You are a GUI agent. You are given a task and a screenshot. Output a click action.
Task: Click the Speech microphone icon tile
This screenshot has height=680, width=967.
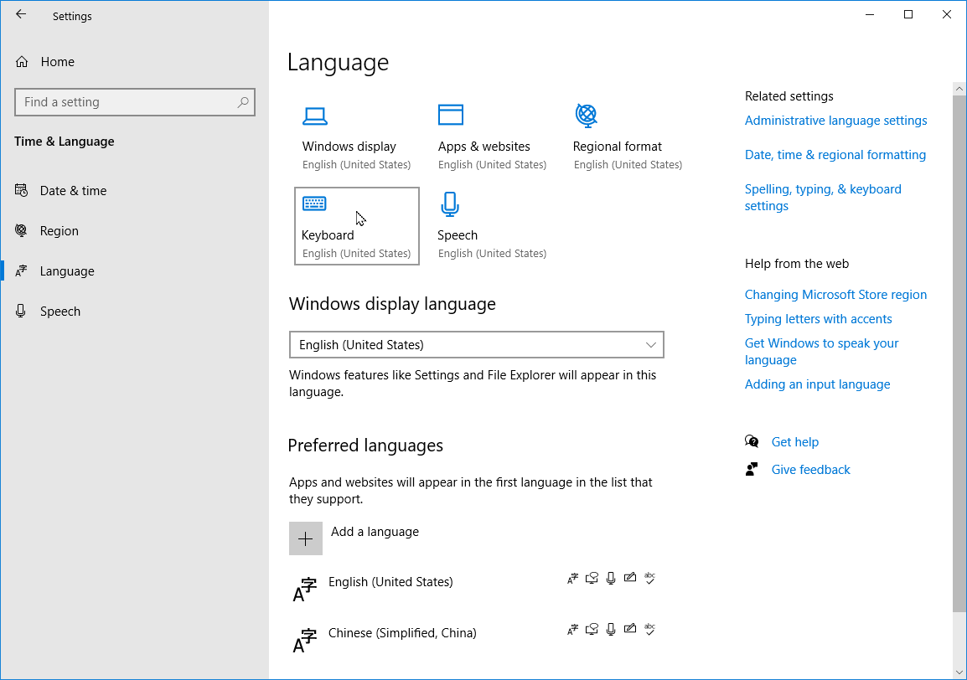[x=451, y=204]
